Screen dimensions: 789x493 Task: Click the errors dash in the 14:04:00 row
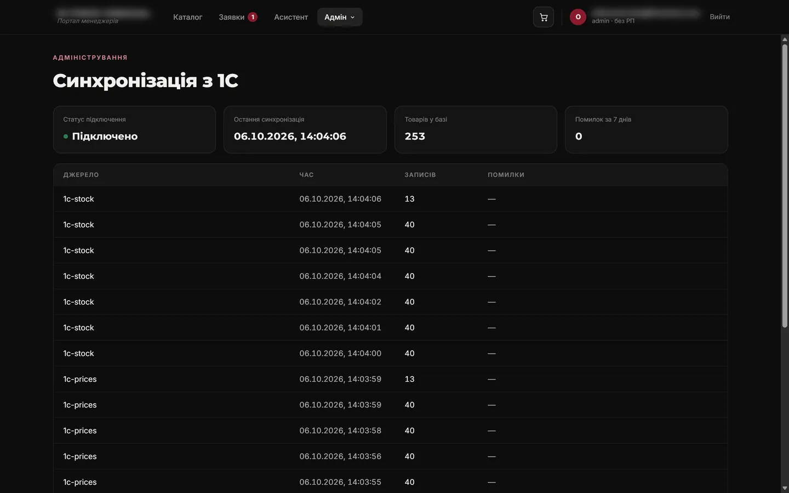491,353
